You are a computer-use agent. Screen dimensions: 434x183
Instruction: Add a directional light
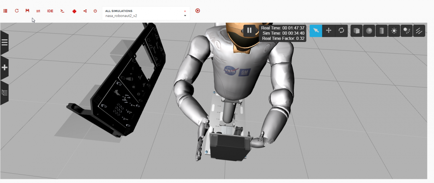pos(419,31)
